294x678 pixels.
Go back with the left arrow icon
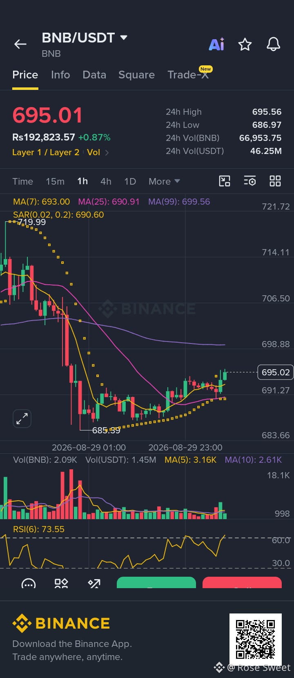[x=20, y=44]
